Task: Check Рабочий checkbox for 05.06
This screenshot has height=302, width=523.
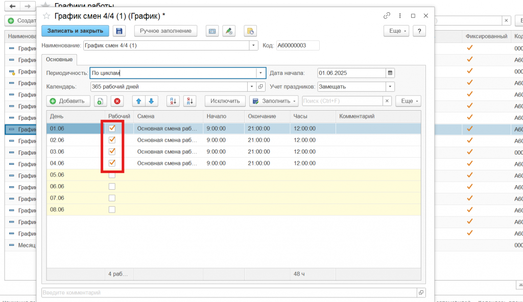Action: [112, 175]
